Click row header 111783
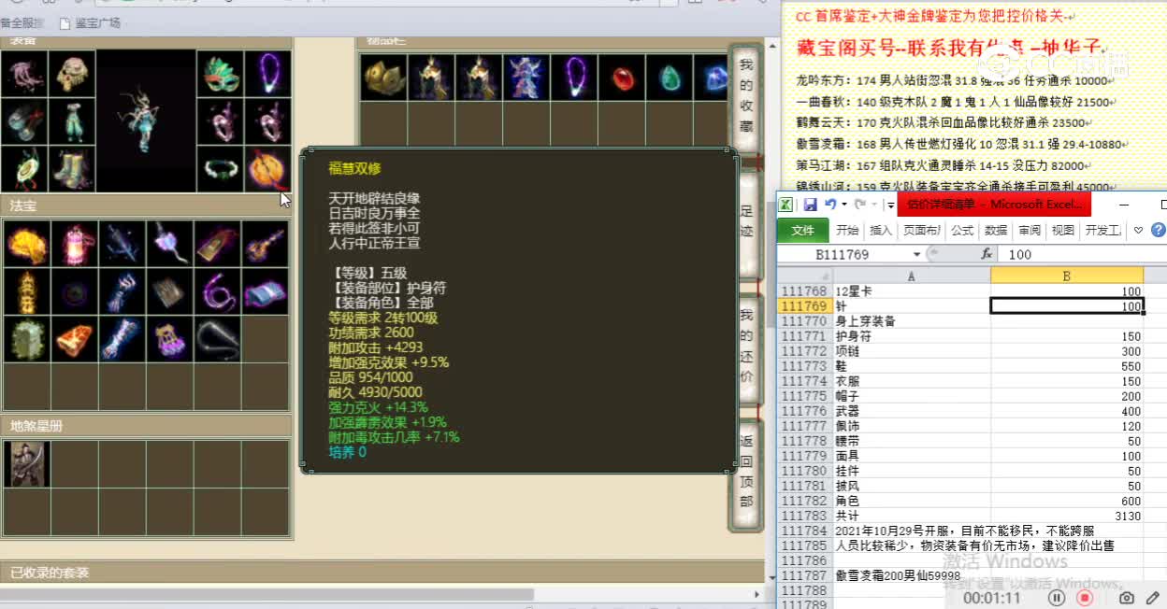The image size is (1167, 609). click(x=804, y=516)
